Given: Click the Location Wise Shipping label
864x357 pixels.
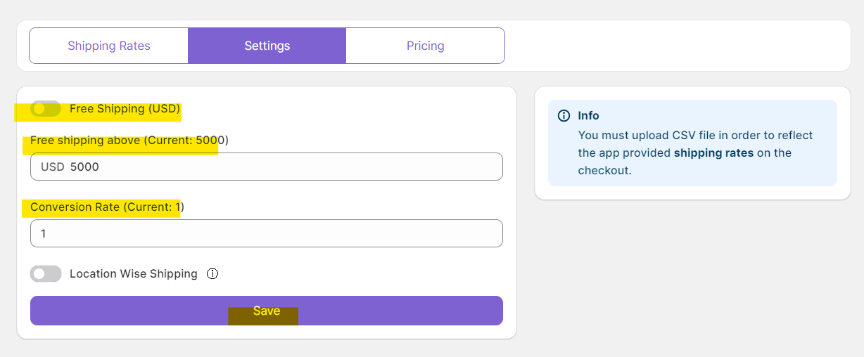Looking at the screenshot, I should (134, 273).
